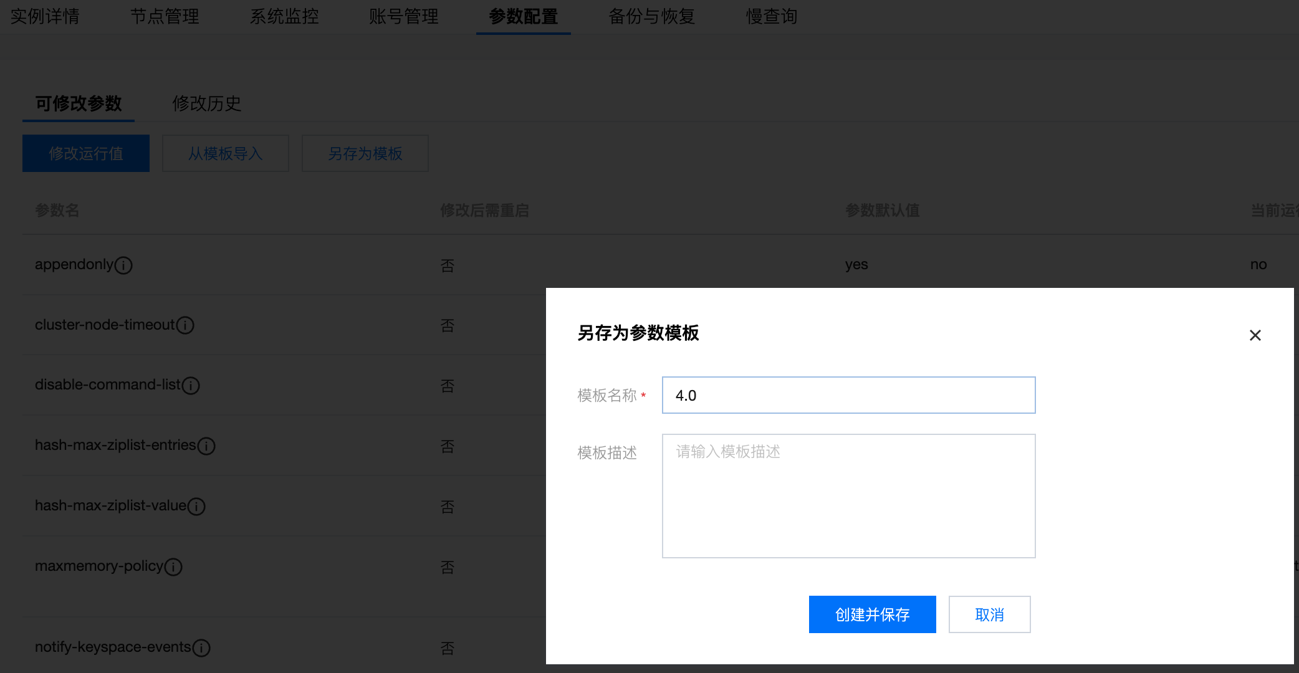The width and height of the screenshot is (1299, 673).
Task: Click info icon next to appendonly
Action: 123,265
